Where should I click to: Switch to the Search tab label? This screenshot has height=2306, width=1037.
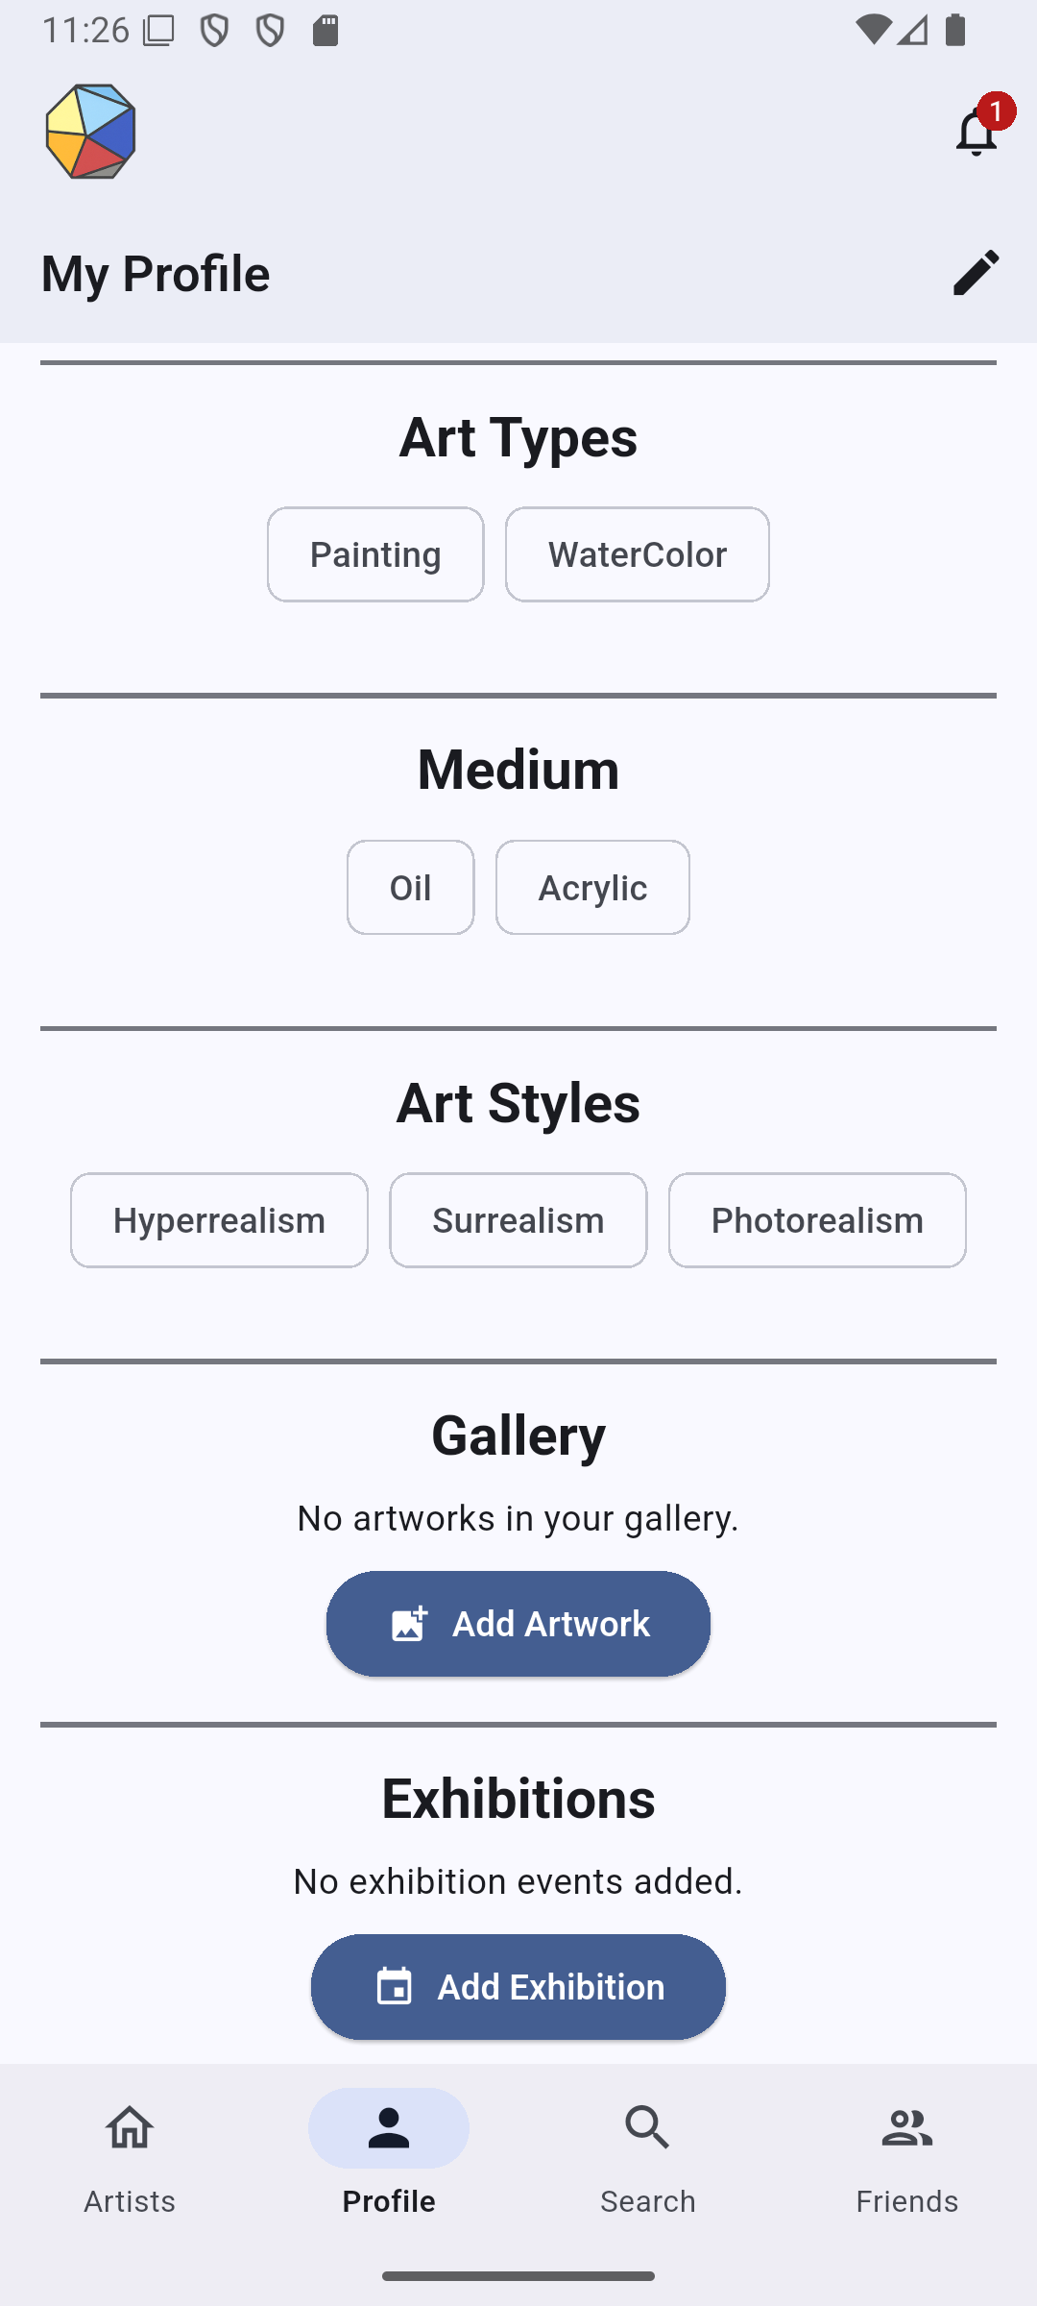(648, 2201)
